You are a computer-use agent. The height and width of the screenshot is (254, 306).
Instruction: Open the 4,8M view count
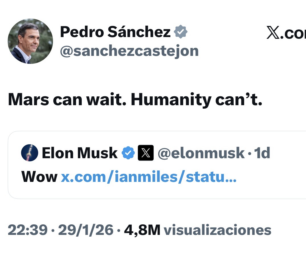pyautogui.click(x=142, y=230)
